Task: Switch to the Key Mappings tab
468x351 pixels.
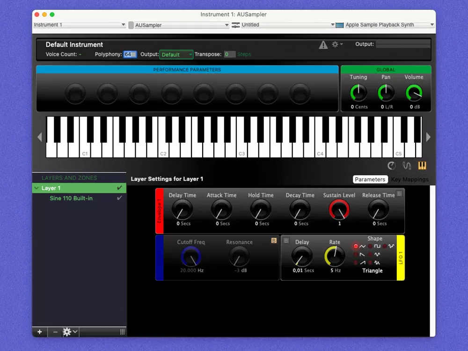Action: click(409, 179)
